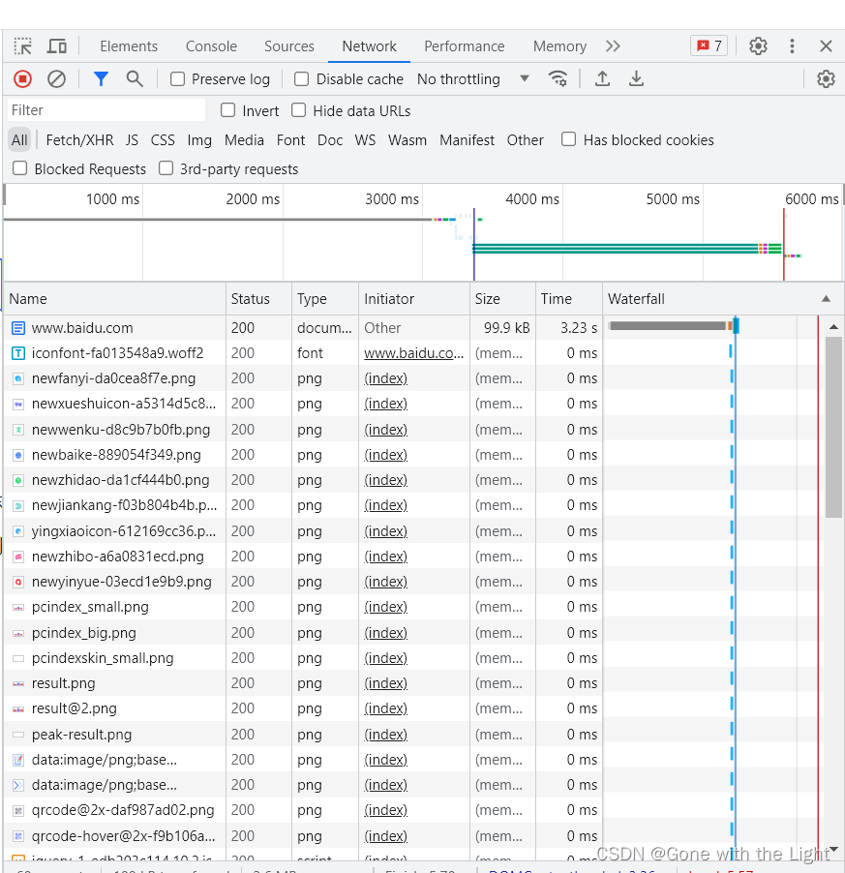845x873 pixels.
Task: Click document icon of www.baidu.com row
Action: click(18, 328)
